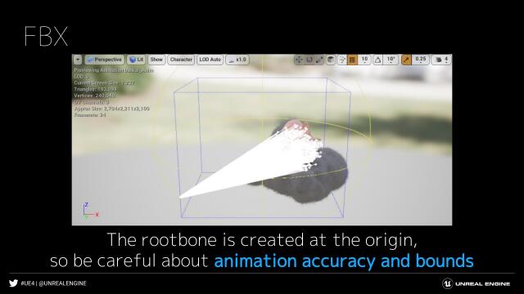Open scale snap value 0.25 dropdown

421,60
